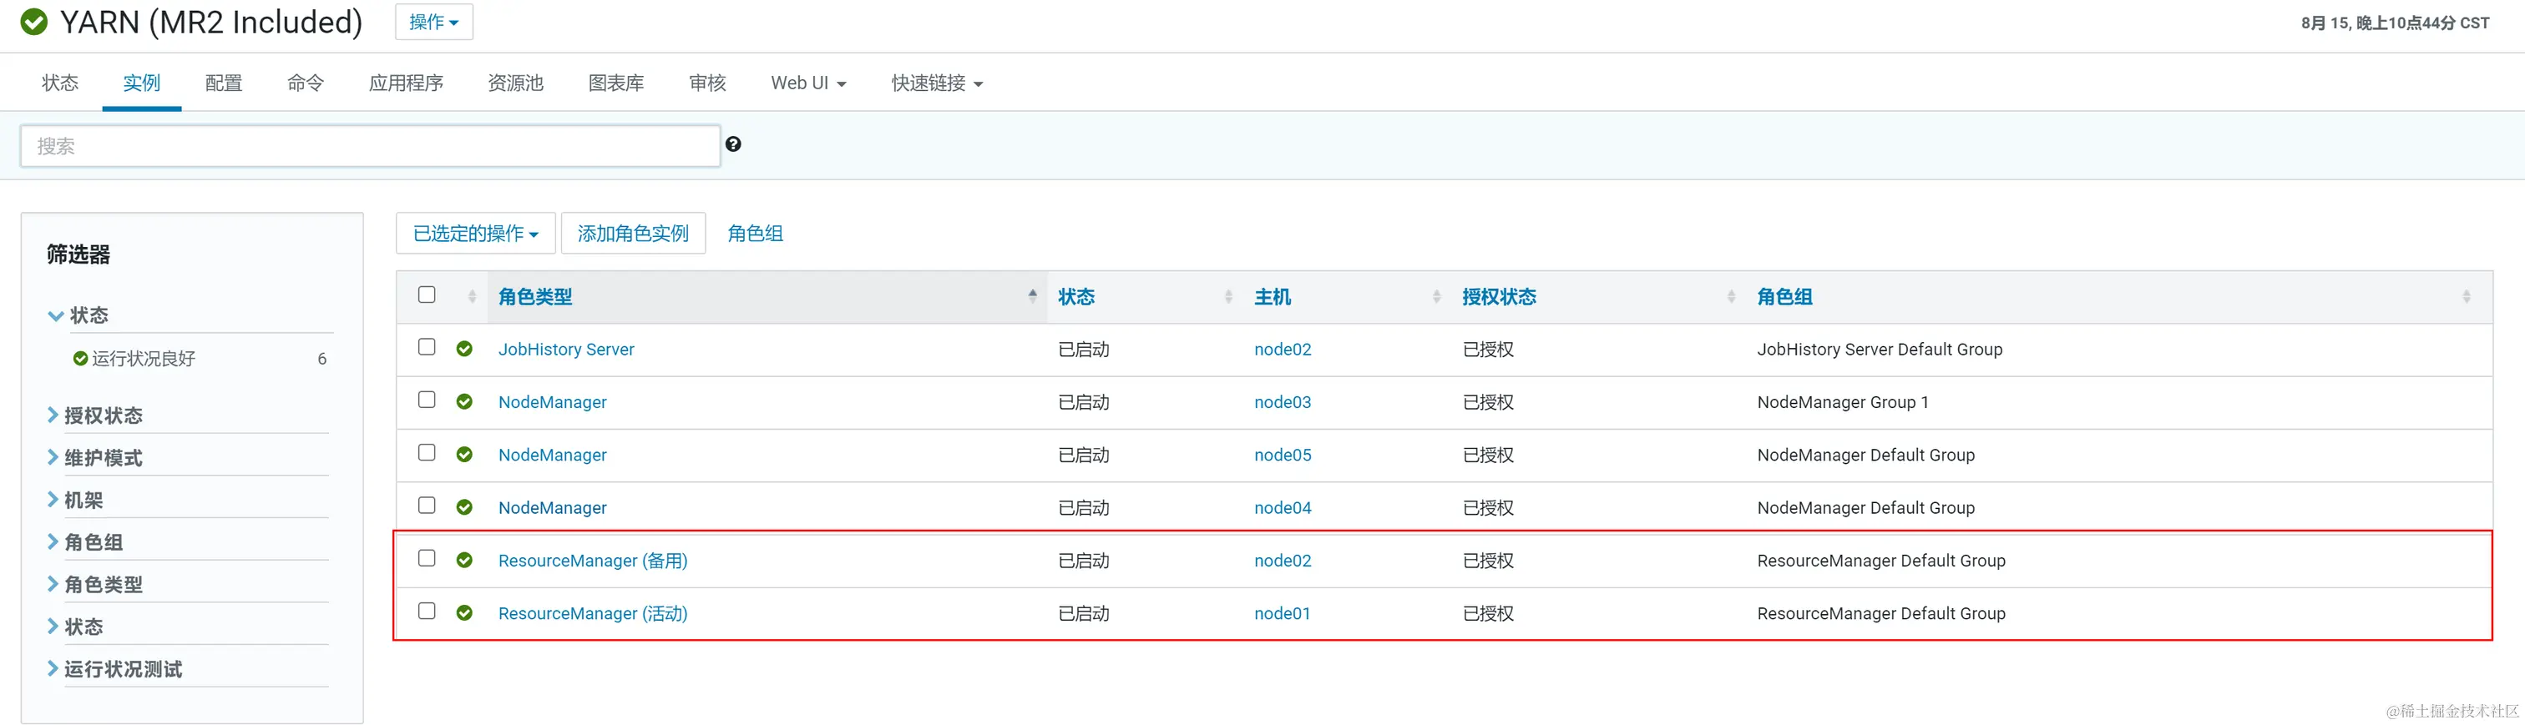The height and width of the screenshot is (725, 2525).
Task: Open host link node04
Action: [x=1282, y=507]
